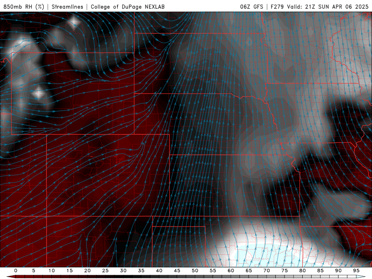Click the '25' value on color scale
Viewport: 372px width, 279px height.
coord(106,271)
